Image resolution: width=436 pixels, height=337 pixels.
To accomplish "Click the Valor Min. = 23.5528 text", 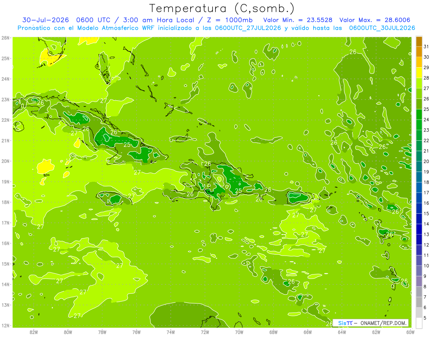I will pos(299,20).
